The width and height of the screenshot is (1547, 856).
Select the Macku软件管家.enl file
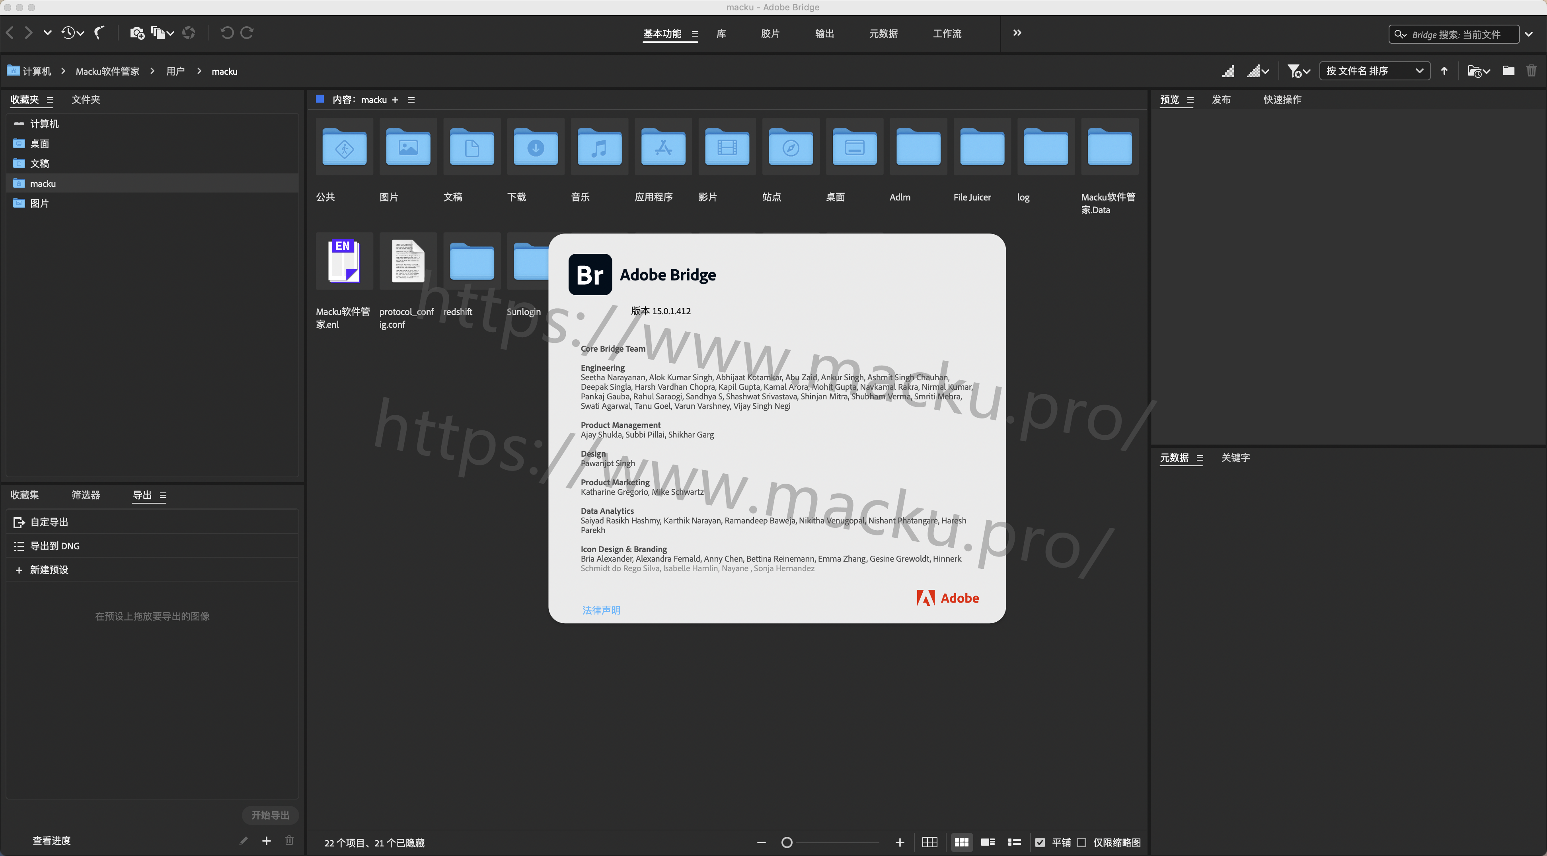coord(344,261)
